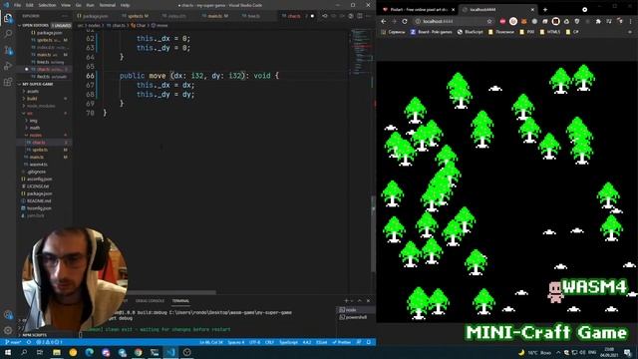This screenshot has width=638, height=359.
Task: Open Source Control view in activity bar
Action: (x=8, y=50)
